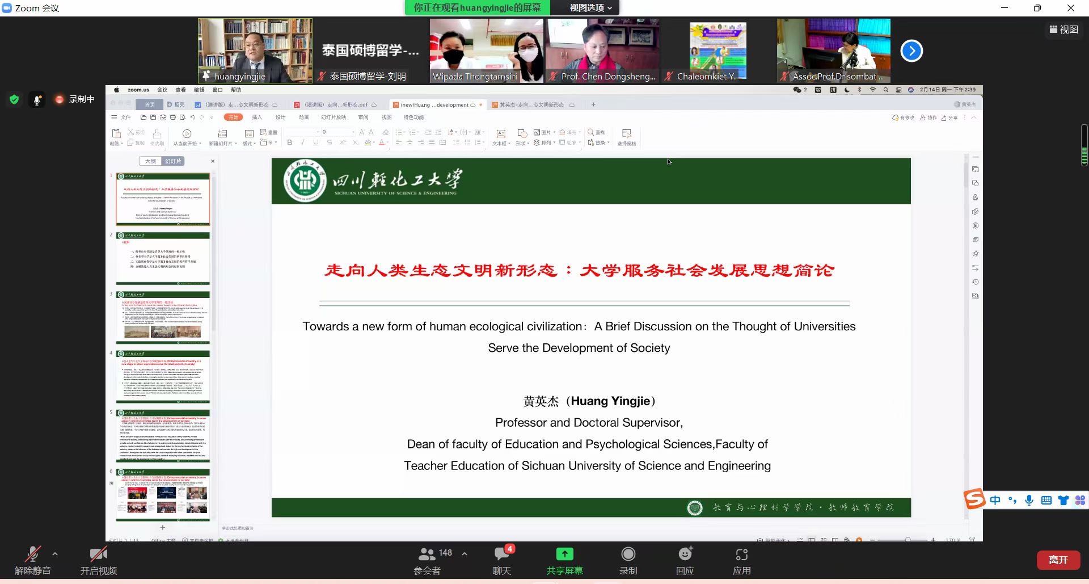The height and width of the screenshot is (584, 1089).
Task: Select the huangyingjie video tile
Action: tap(255, 51)
